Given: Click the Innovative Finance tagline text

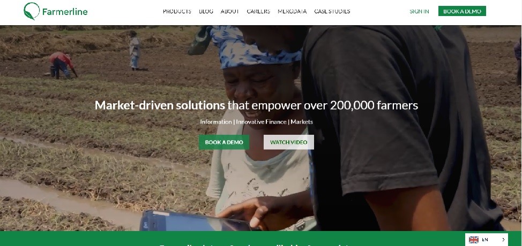Looking at the screenshot, I should tap(262, 122).
